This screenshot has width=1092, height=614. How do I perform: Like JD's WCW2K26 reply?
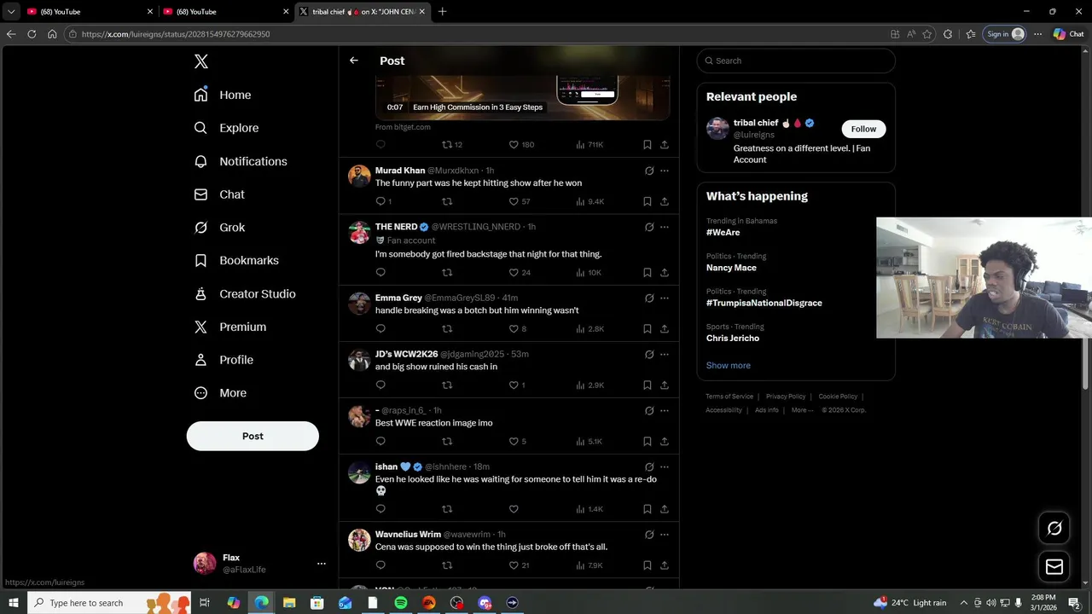[514, 385]
